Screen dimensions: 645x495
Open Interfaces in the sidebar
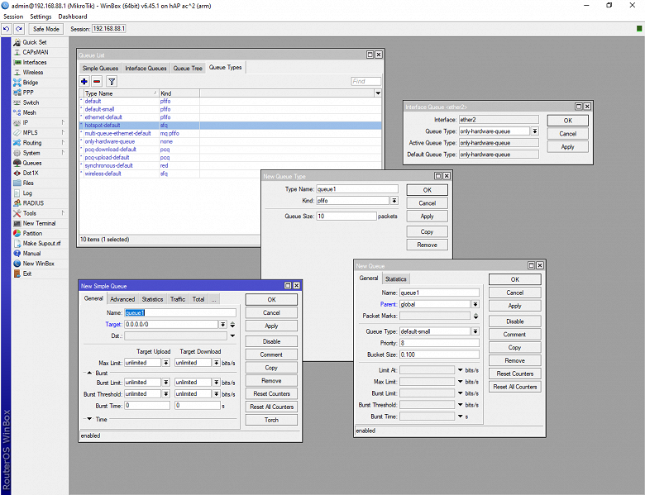click(34, 62)
